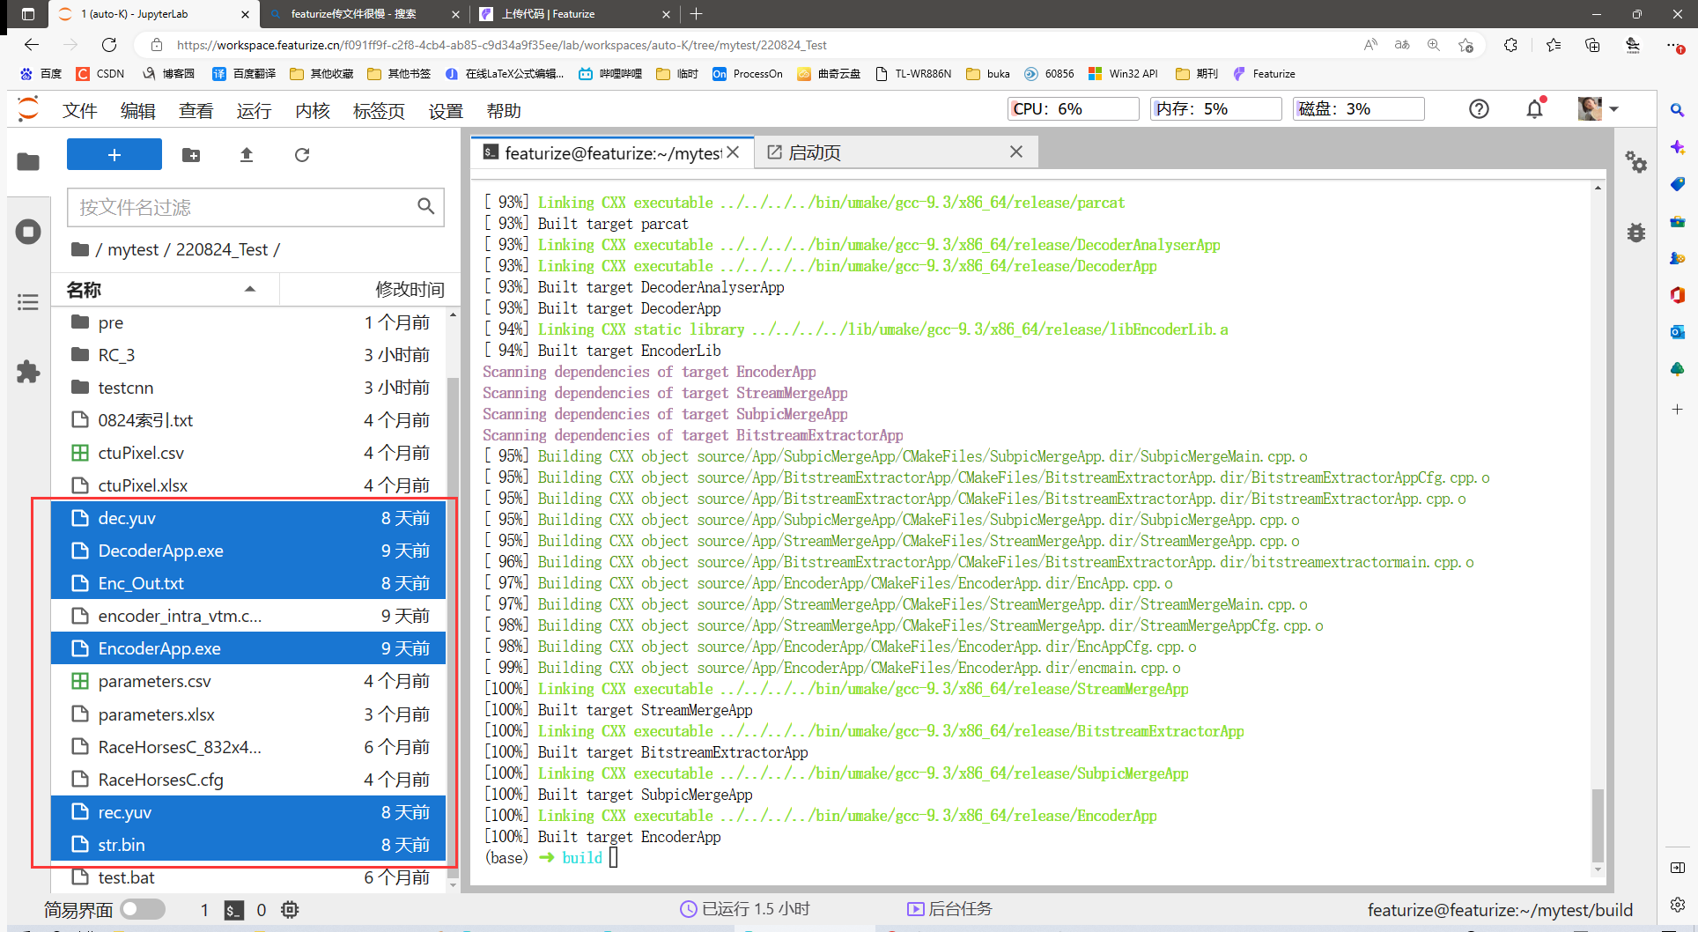Create a new folder in file browser
The image size is (1698, 932).
coord(191,155)
